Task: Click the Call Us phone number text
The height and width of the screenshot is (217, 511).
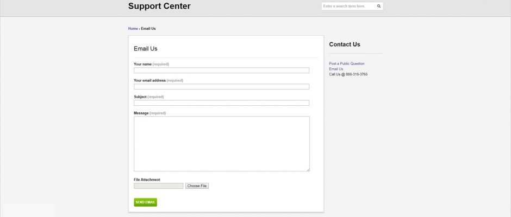Action: [x=348, y=74]
